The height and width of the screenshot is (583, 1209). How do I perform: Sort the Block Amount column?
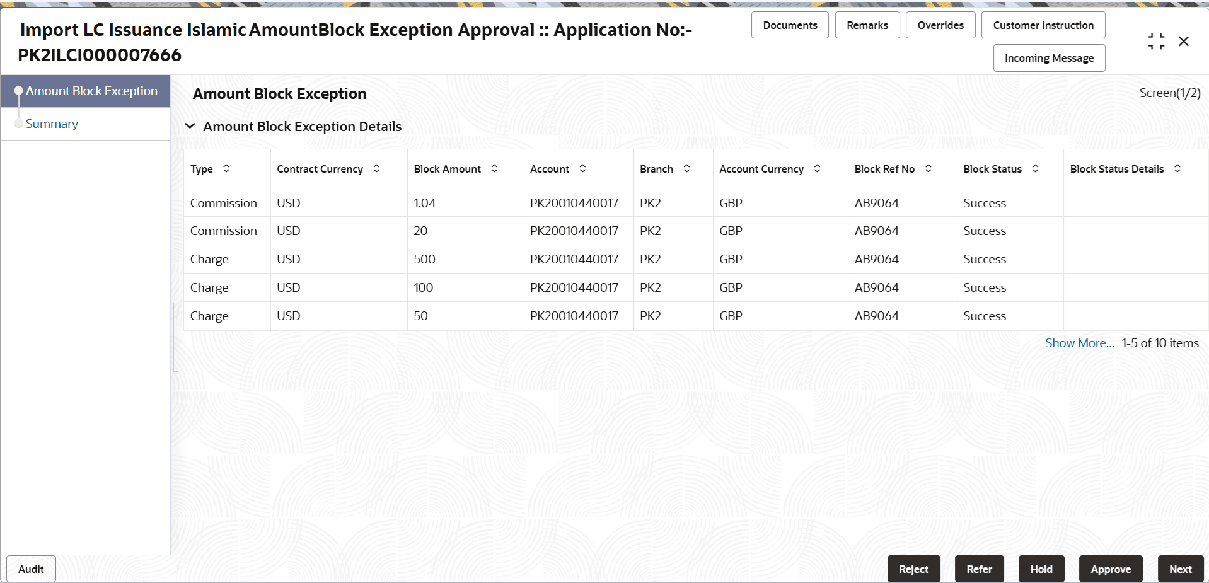click(x=494, y=168)
